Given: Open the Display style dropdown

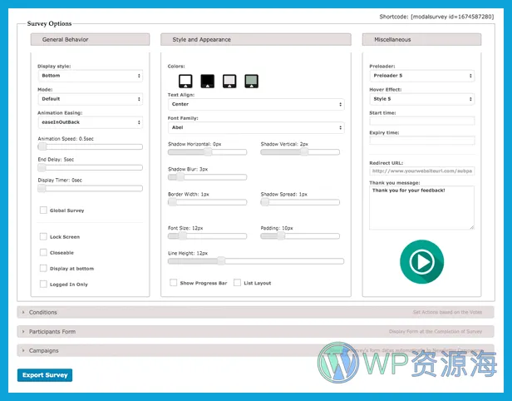Looking at the screenshot, I should [90, 76].
